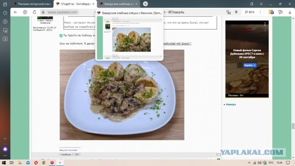Add a sidebar item with plus icon
This screenshot has height=166, width=295.
[5, 138]
